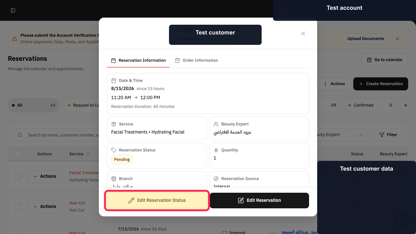Image resolution: width=416 pixels, height=234 pixels.
Task: Click the calendar icon on Go to calendar
Action: pos(369,60)
